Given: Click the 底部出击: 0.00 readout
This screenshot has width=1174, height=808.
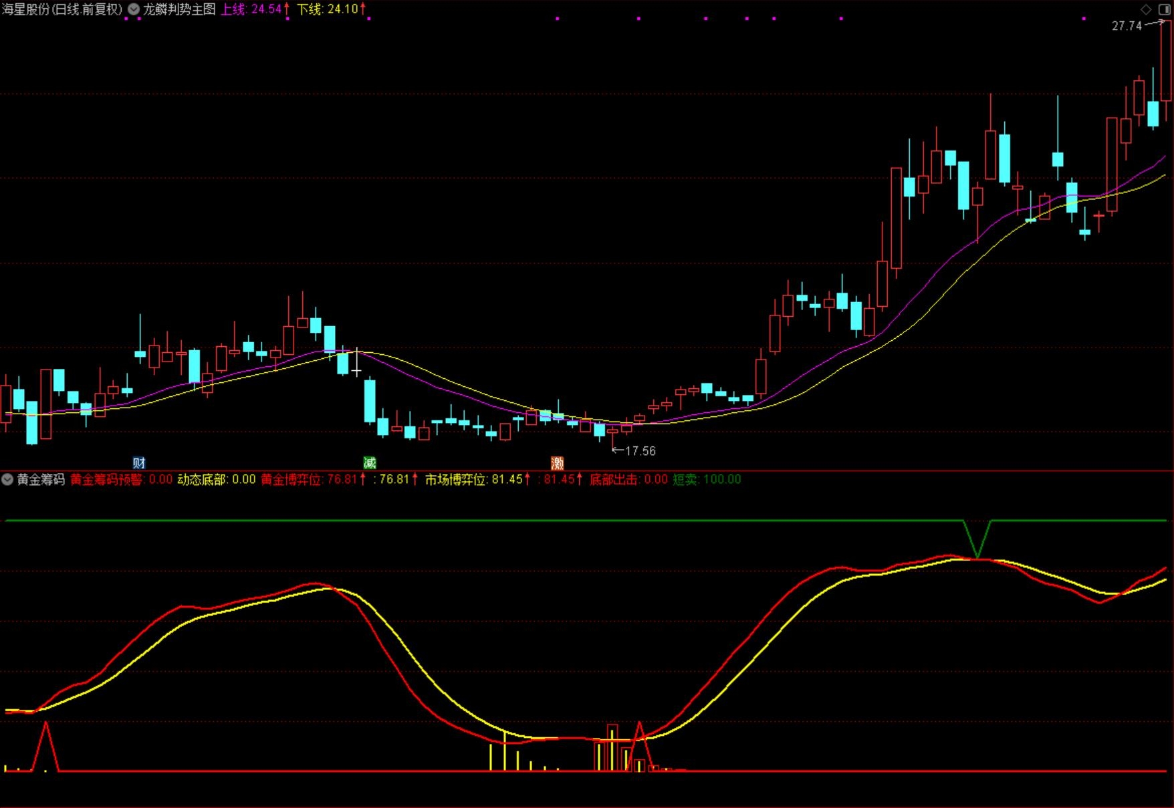Looking at the screenshot, I should tap(628, 479).
